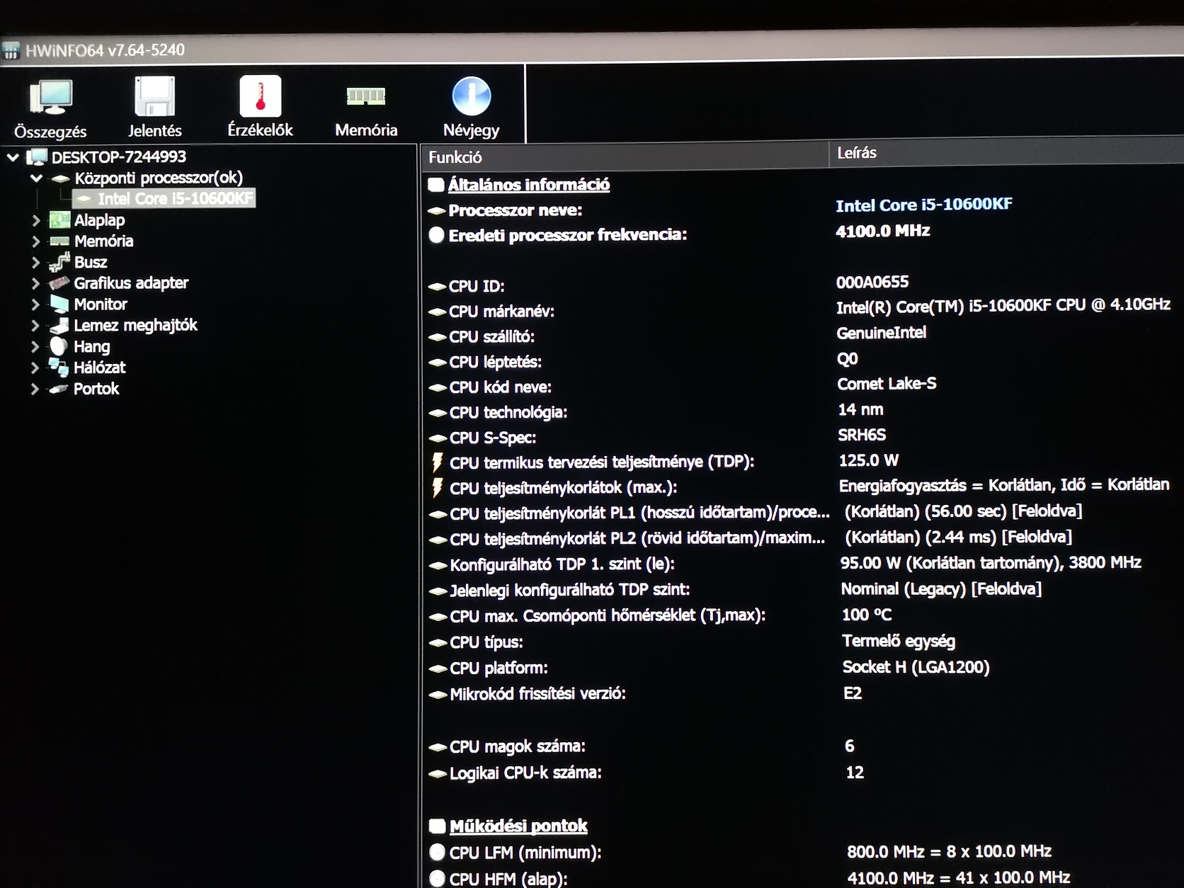Viewport: 1184px width, 888px height.
Task: Click the Működési pontok section icon
Action: coord(437,826)
